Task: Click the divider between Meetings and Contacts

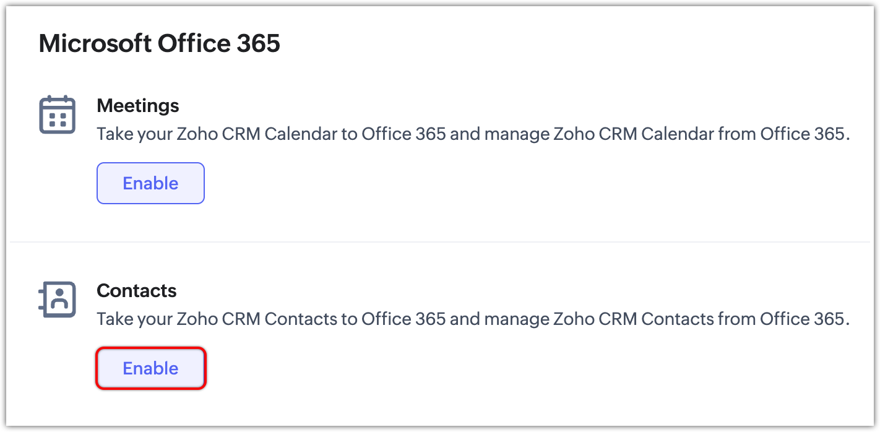Action: tap(439, 241)
